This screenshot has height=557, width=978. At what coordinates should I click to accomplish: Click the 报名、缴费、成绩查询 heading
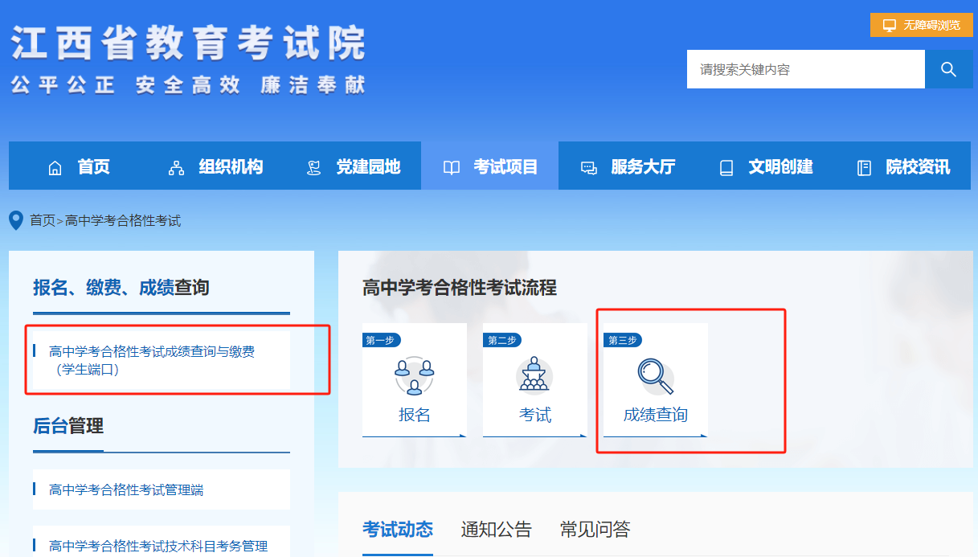121,287
